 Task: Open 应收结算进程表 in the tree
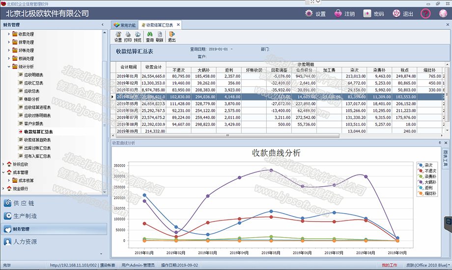coord(37,107)
